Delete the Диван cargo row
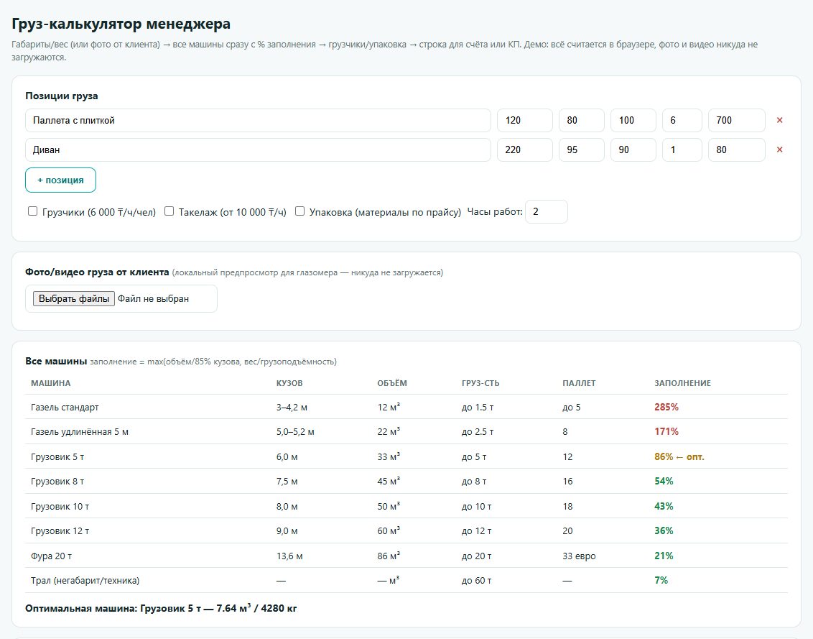The image size is (813, 639). [x=779, y=150]
